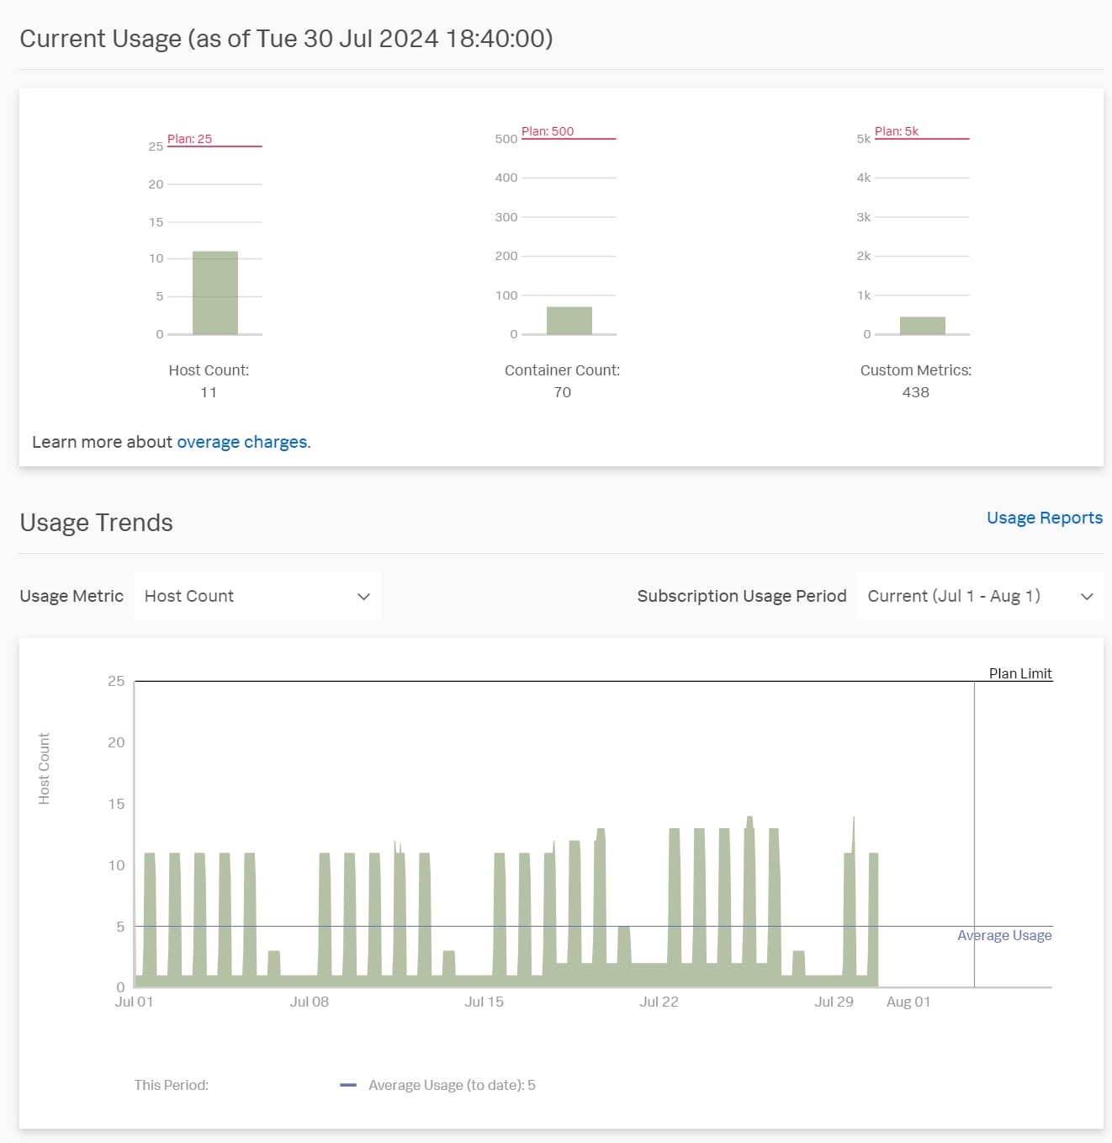The height and width of the screenshot is (1143, 1112).
Task: Click the Custom Metrics usage bar
Action: point(923,326)
